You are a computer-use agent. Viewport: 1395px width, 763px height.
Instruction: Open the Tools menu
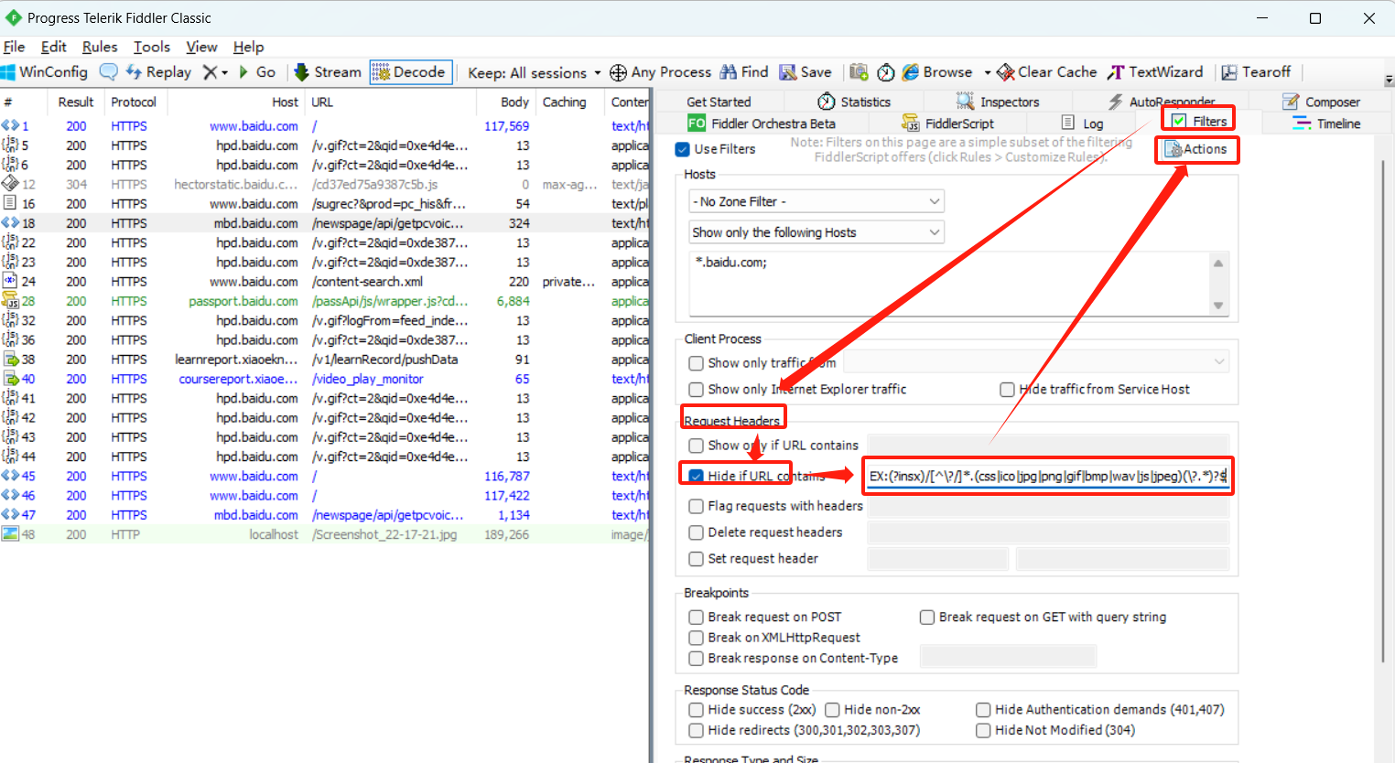click(x=152, y=47)
